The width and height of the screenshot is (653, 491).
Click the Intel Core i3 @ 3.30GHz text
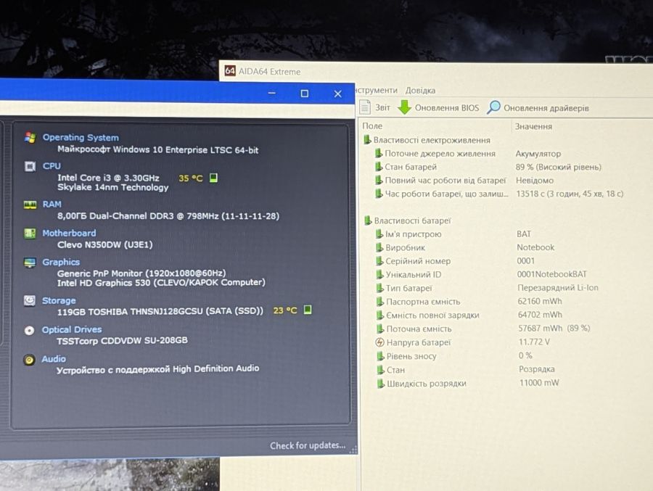click(x=108, y=178)
